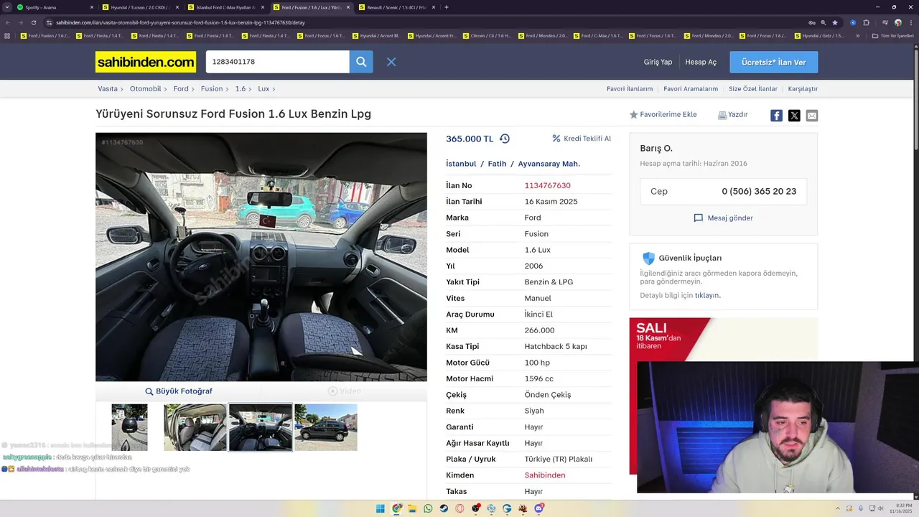Image resolution: width=919 pixels, height=517 pixels.
Task: Reload the page in the browser
Action: (33, 22)
